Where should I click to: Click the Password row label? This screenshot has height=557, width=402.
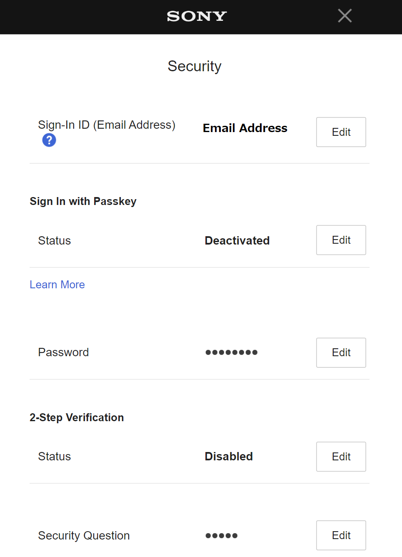(x=63, y=352)
